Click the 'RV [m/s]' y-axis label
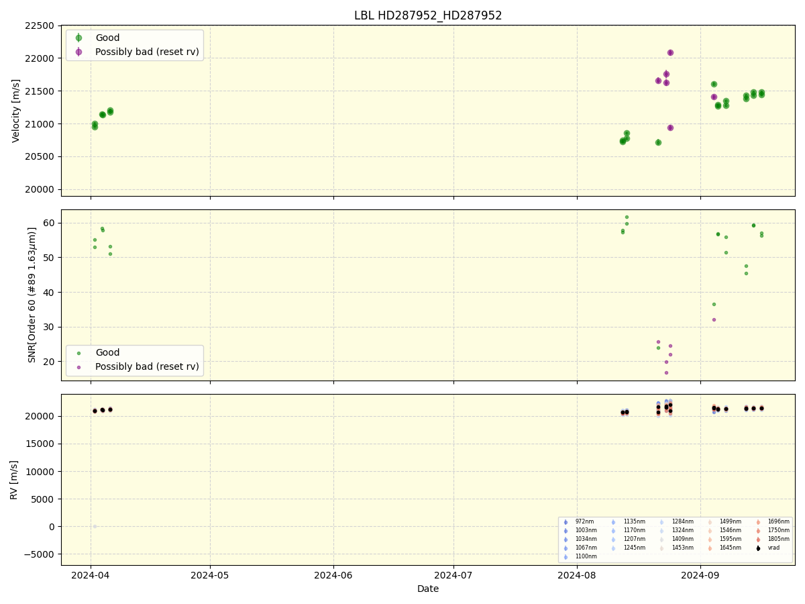This screenshot has height=604, width=805. [x=14, y=479]
